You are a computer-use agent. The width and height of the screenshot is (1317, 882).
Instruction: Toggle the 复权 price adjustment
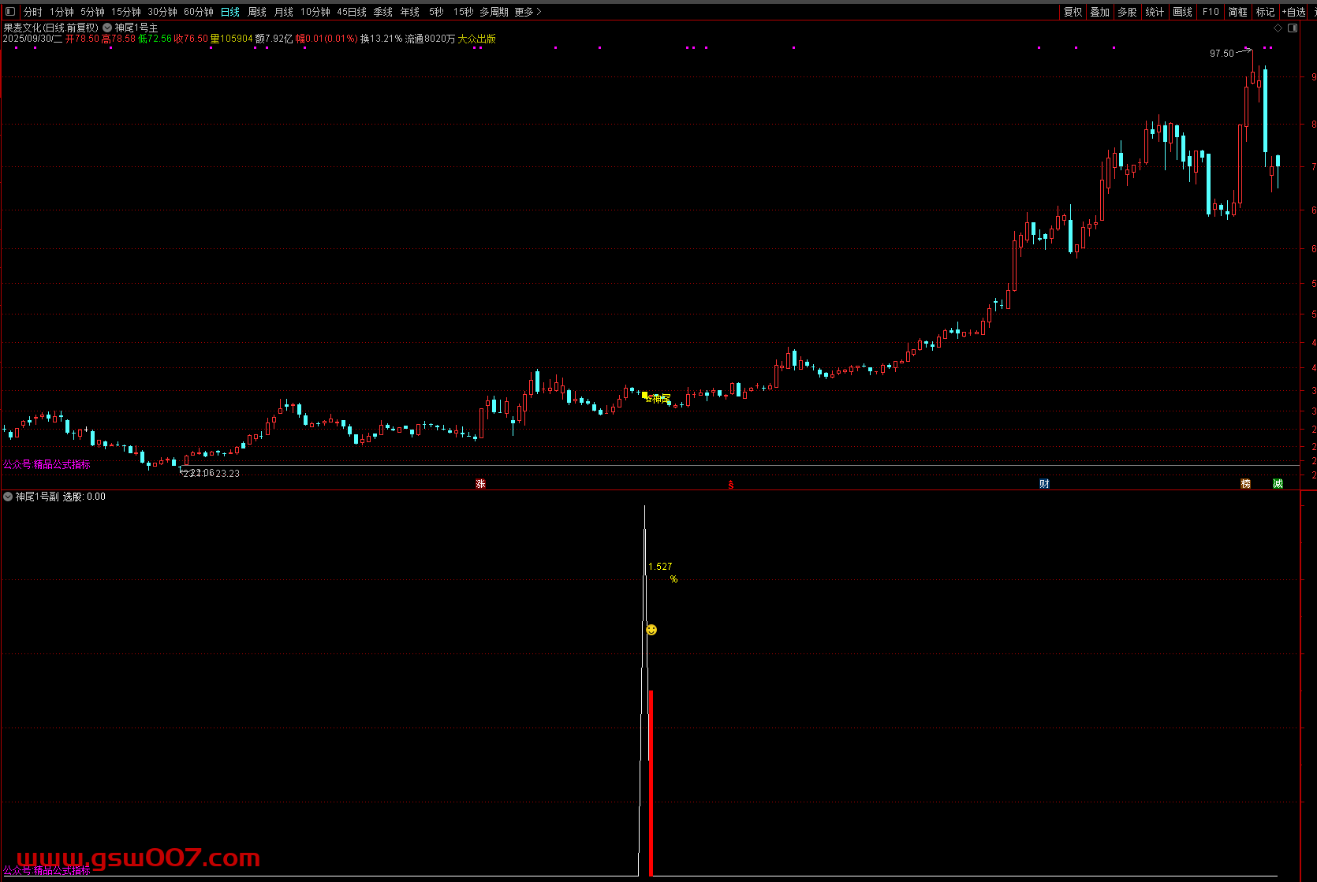coord(1073,12)
